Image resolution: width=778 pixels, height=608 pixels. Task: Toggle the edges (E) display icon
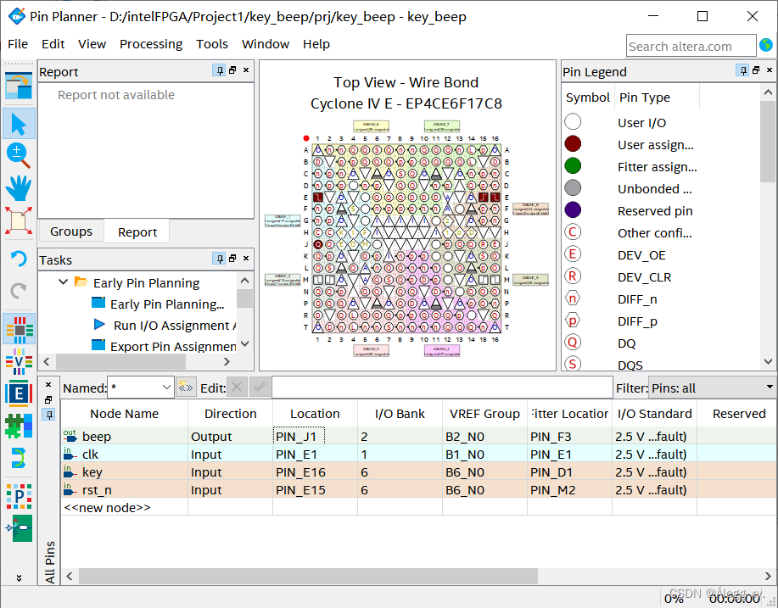coord(19,393)
